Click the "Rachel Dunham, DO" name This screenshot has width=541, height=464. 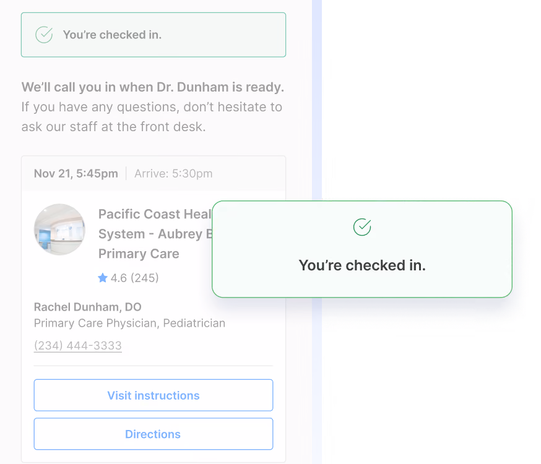coord(88,307)
